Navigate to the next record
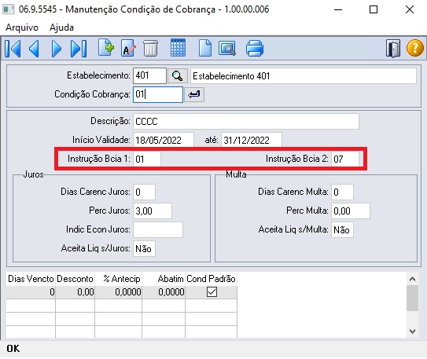427x359 pixels. click(x=57, y=49)
